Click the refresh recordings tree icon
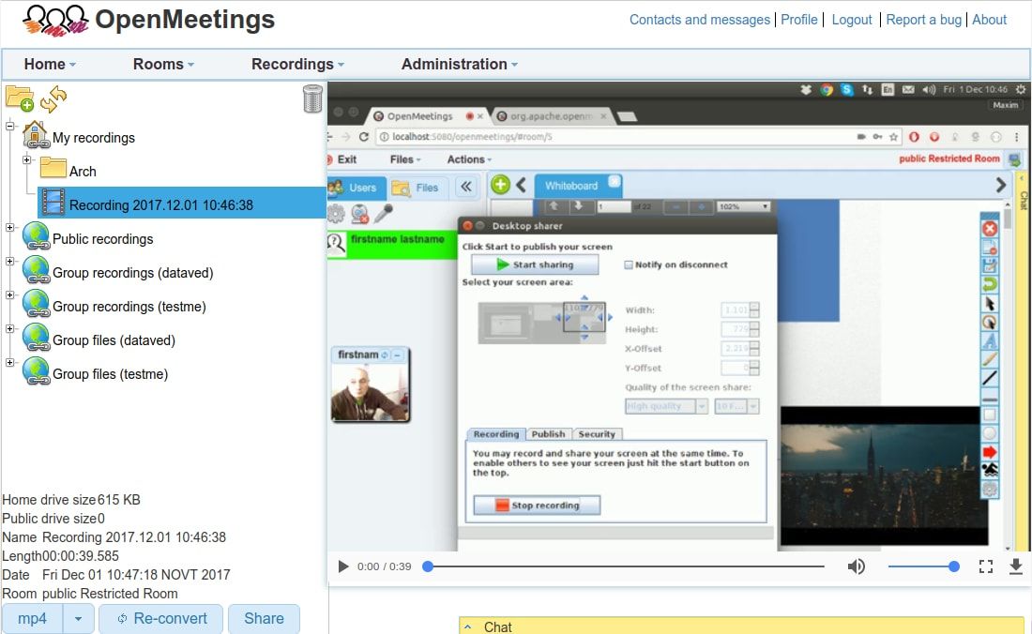 click(x=53, y=98)
